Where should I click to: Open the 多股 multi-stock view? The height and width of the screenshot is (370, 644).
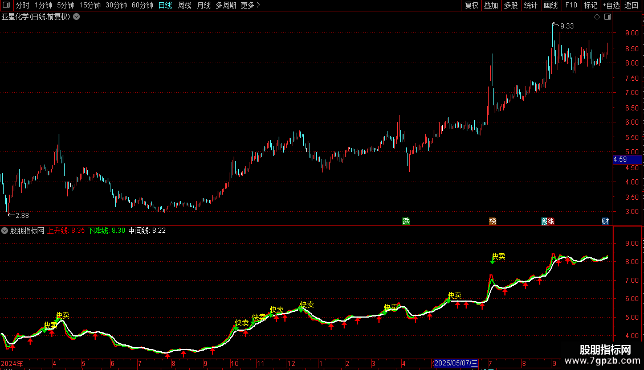click(x=511, y=5)
